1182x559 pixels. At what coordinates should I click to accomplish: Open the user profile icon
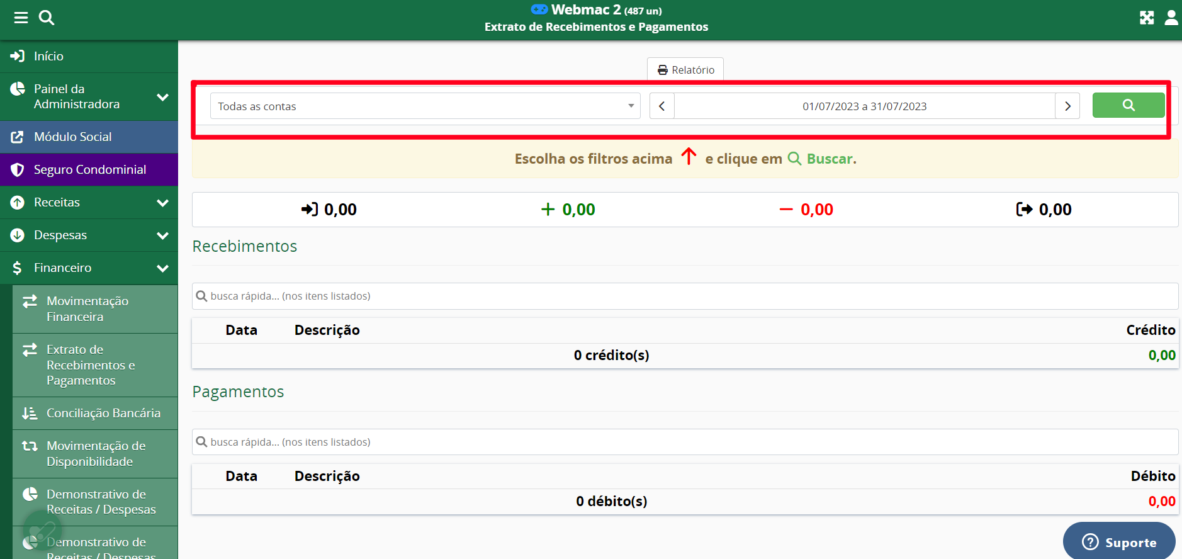[x=1171, y=18]
